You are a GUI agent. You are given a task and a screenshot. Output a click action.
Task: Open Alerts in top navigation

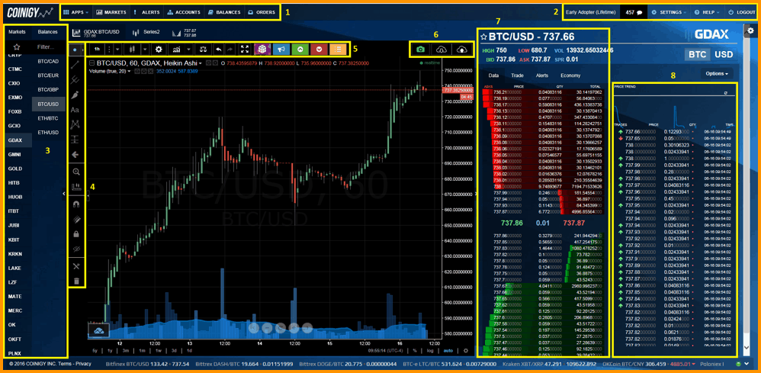coord(146,12)
